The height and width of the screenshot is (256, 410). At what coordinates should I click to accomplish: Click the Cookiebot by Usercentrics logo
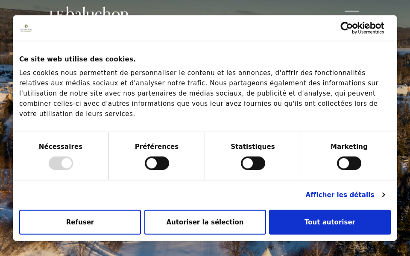(362, 28)
